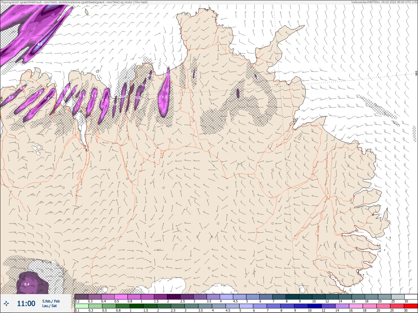This screenshot has width=418, height=313.
Task: Click the 11:00 forecast time display
Action: 26,304
